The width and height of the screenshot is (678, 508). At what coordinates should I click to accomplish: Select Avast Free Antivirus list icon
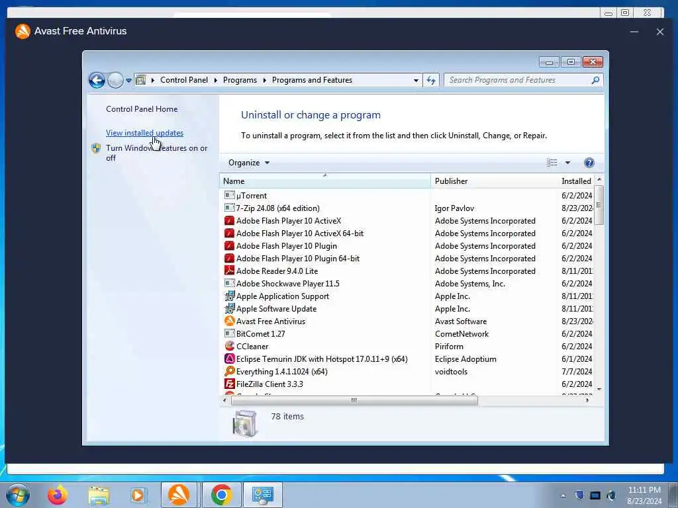click(x=230, y=321)
